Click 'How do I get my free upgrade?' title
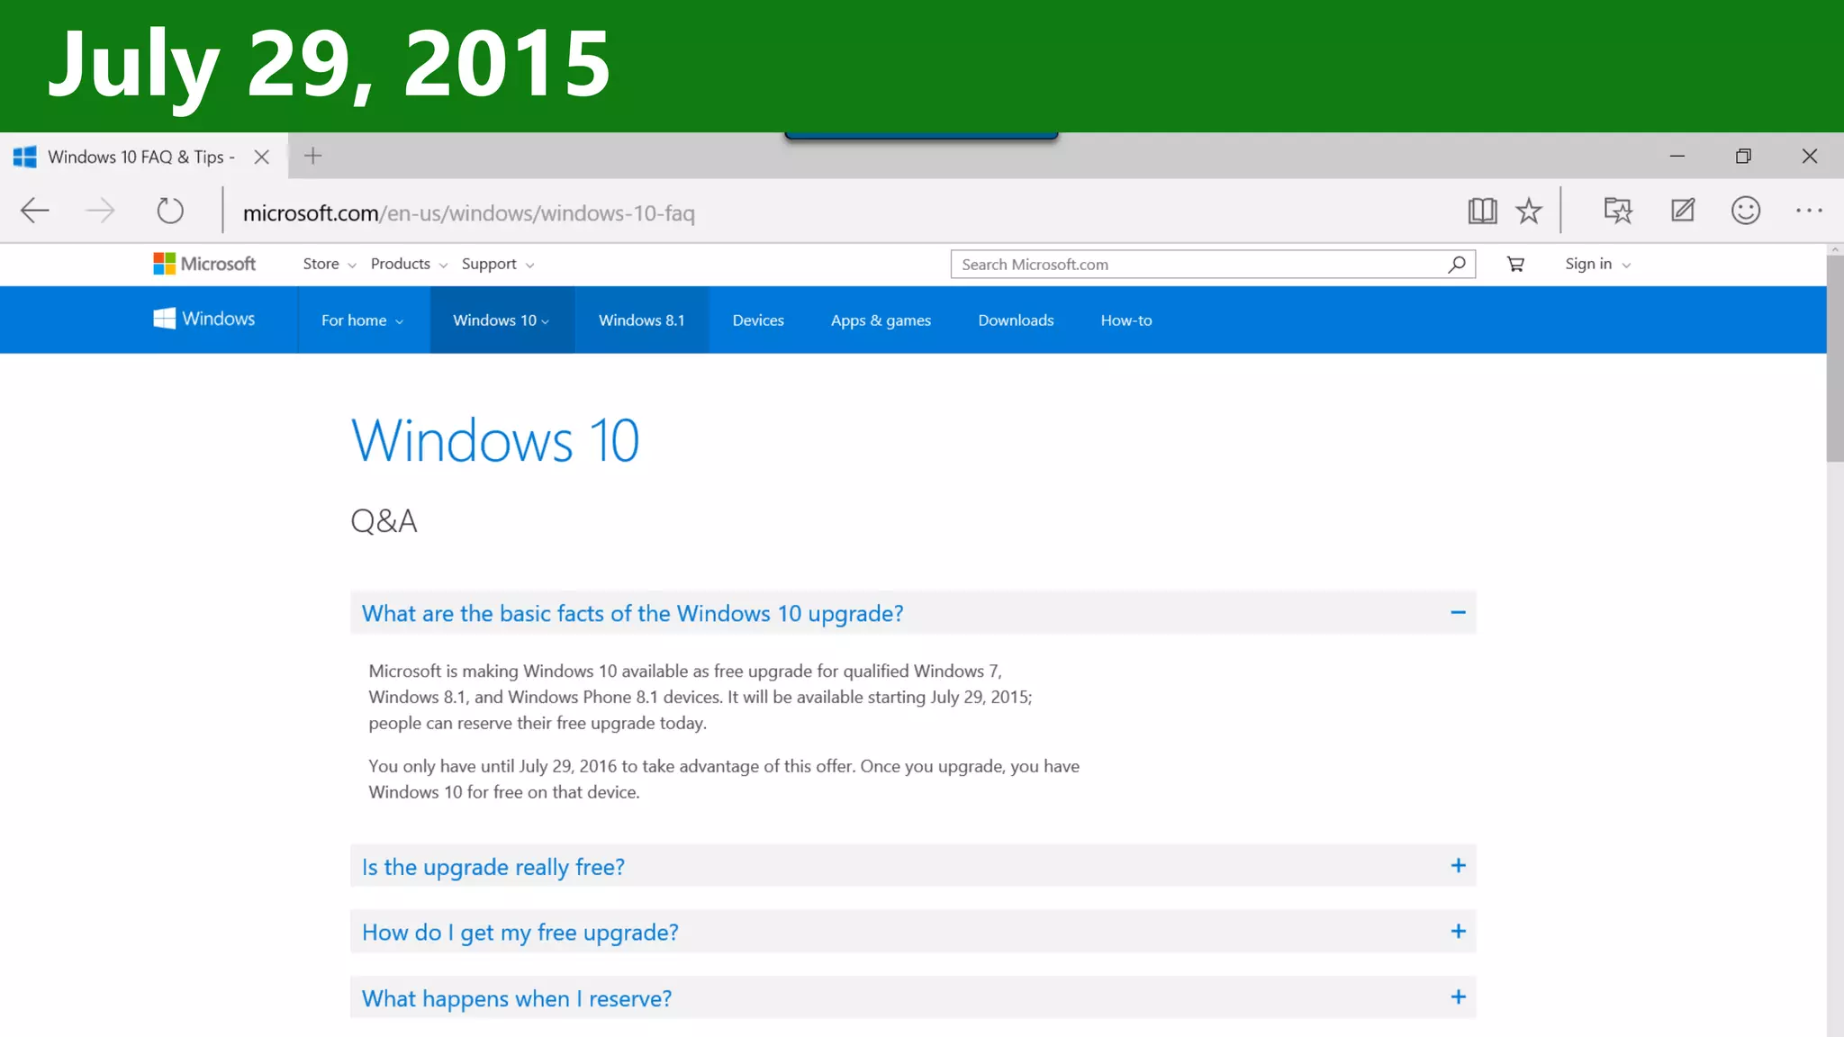The width and height of the screenshot is (1844, 1037). click(x=520, y=933)
